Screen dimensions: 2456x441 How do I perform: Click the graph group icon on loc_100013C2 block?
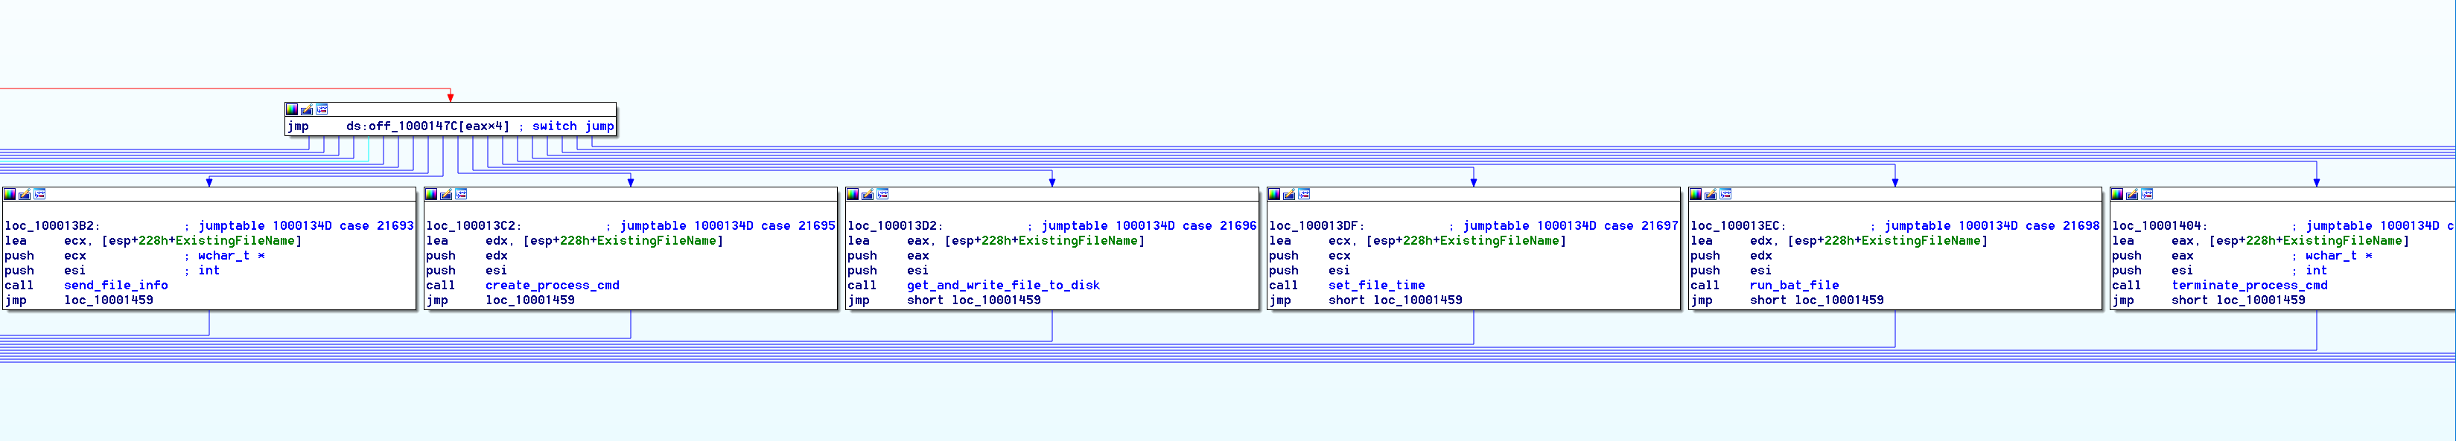[462, 194]
